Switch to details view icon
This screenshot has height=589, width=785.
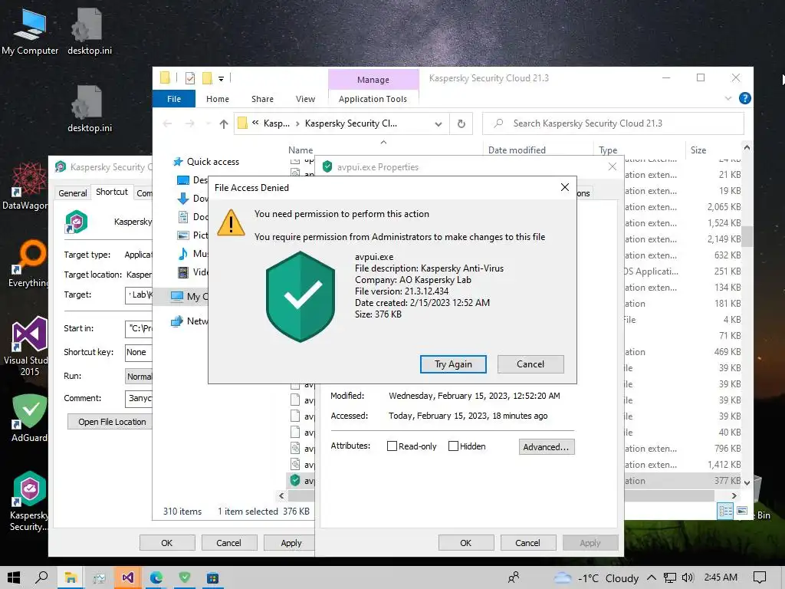pyautogui.click(x=725, y=511)
